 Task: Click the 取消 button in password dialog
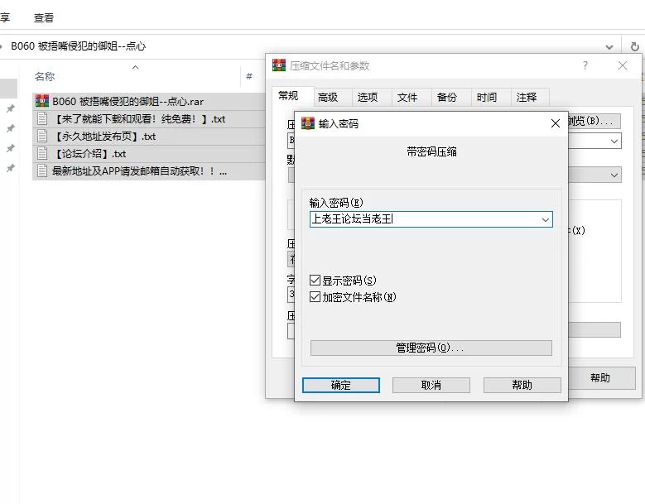point(431,386)
